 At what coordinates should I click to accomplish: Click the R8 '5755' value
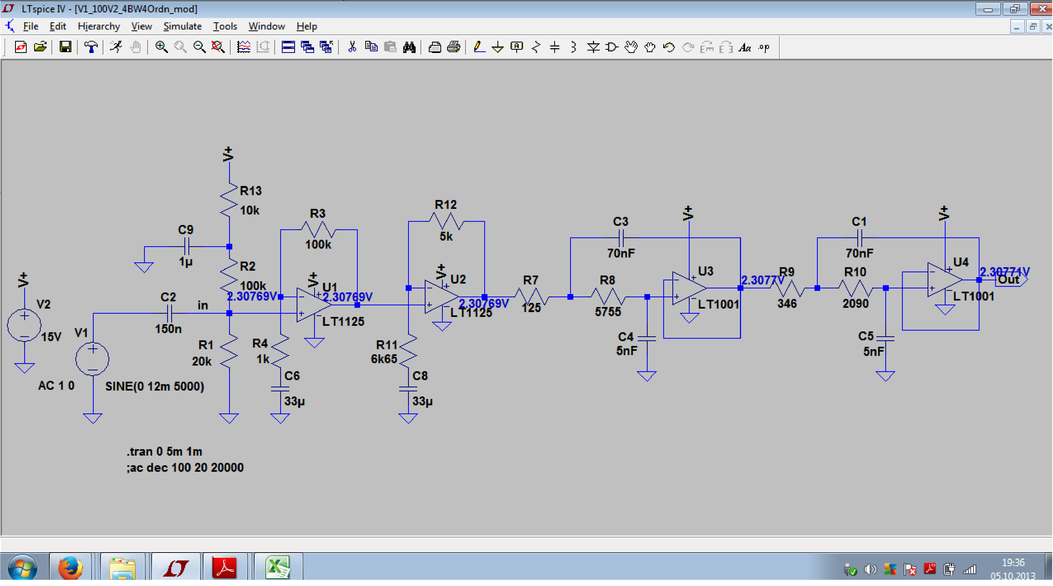pos(608,312)
